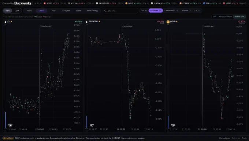The width and height of the screenshot is (249, 141).
Task: Click the Trade footer link
Action: 244,138
